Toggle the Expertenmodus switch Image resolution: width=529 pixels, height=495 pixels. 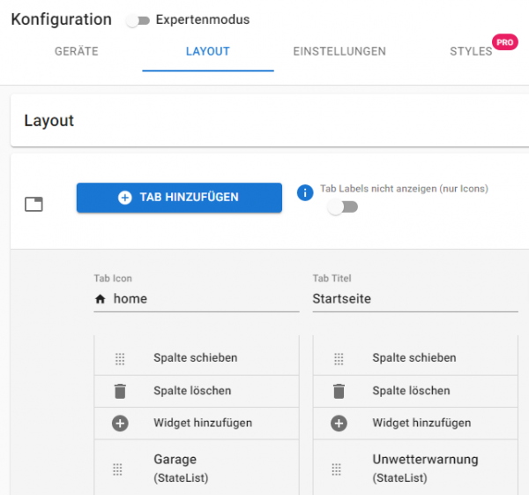[138, 20]
